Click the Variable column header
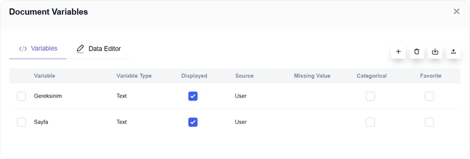 (44, 76)
